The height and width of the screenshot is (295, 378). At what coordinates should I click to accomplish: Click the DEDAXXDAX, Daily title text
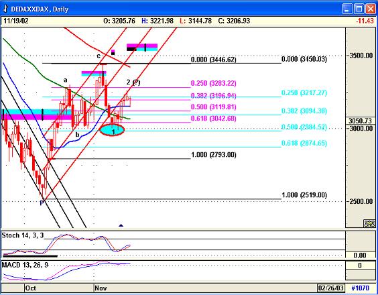[x=40, y=9]
